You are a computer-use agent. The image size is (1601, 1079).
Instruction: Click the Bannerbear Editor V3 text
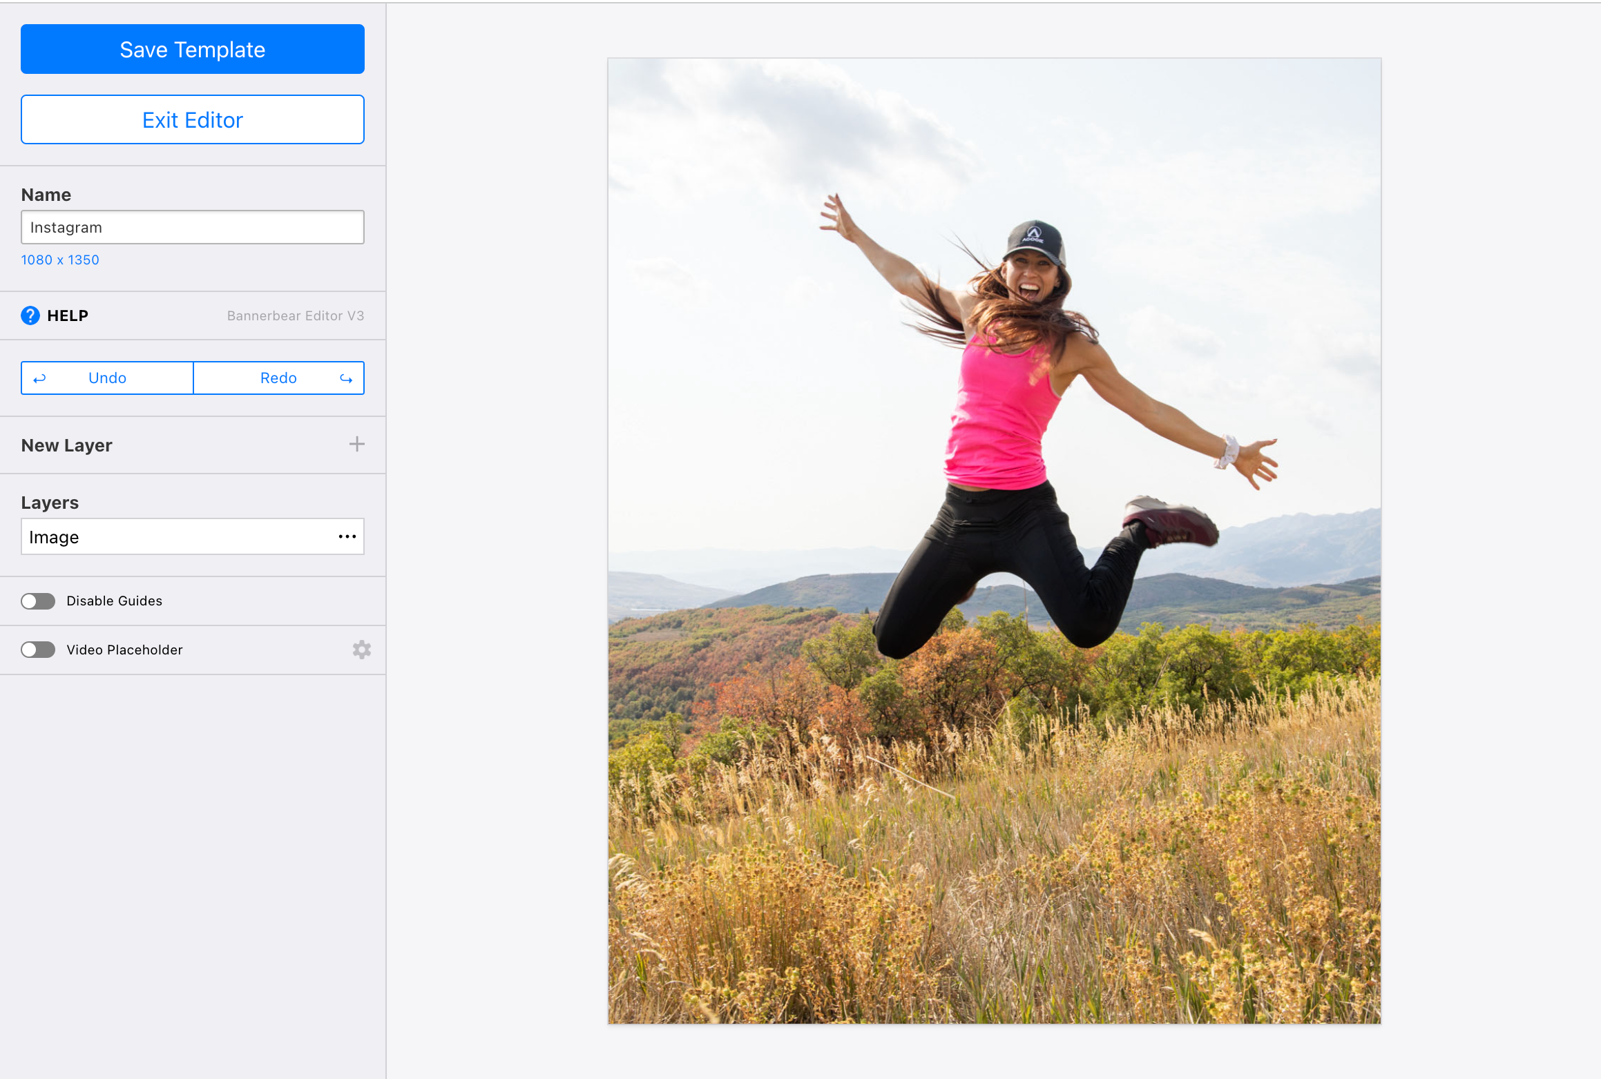point(296,315)
